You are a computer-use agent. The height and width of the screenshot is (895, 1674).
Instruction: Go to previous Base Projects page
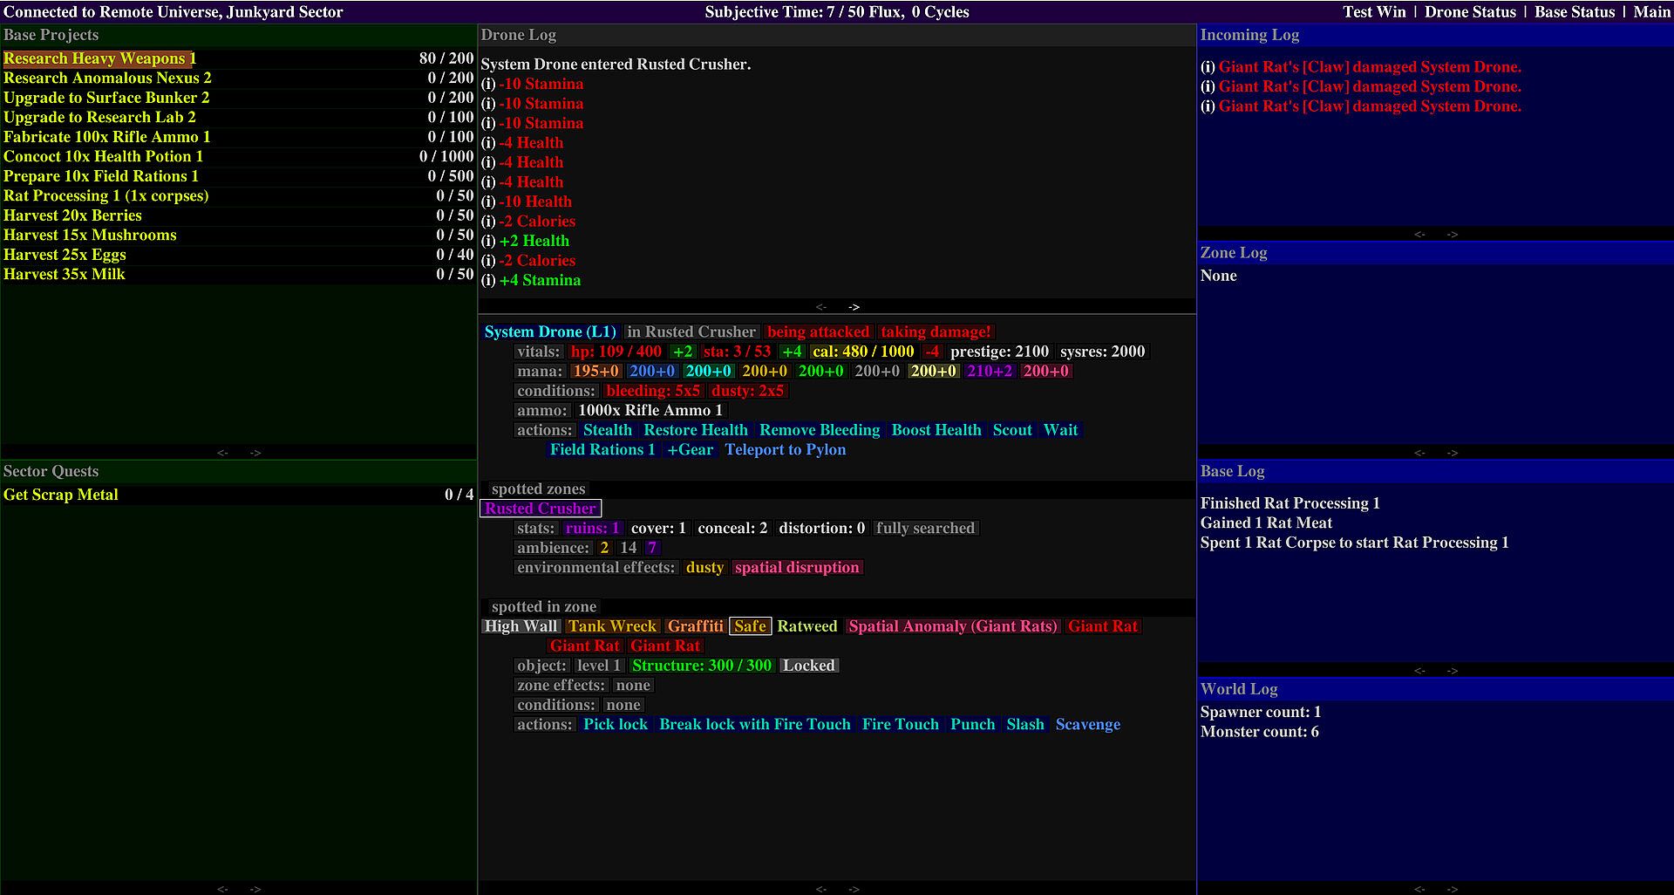(222, 453)
